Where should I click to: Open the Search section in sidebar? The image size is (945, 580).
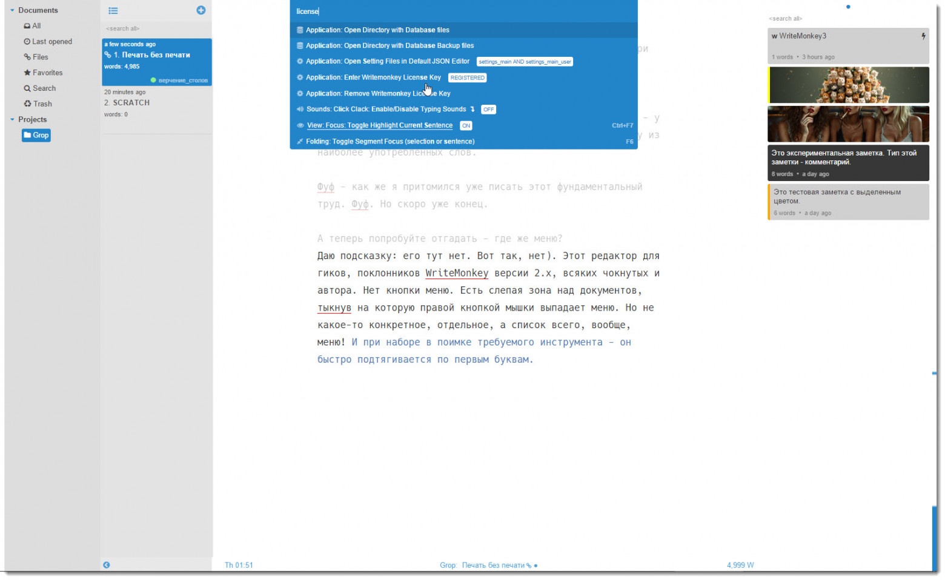39,88
